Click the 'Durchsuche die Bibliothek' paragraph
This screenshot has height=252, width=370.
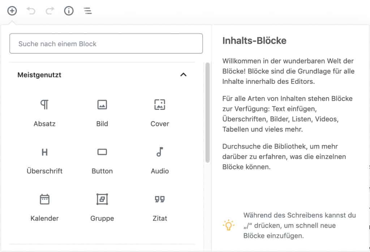pos(284,156)
